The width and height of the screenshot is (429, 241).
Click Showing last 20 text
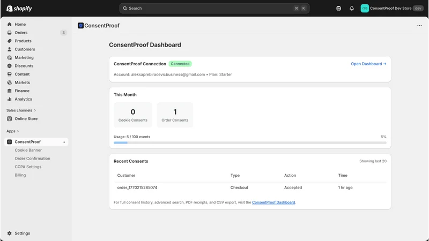373,161
